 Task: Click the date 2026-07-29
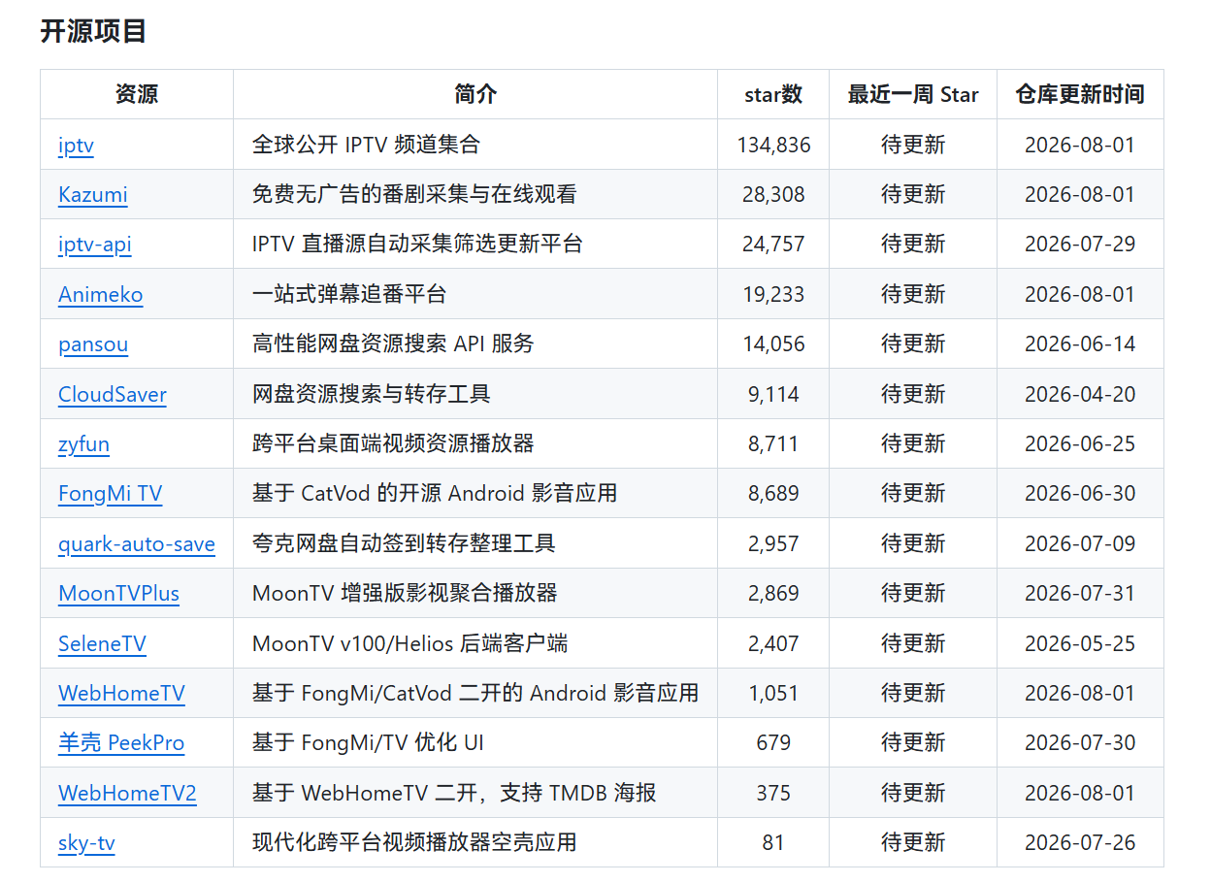(1080, 245)
